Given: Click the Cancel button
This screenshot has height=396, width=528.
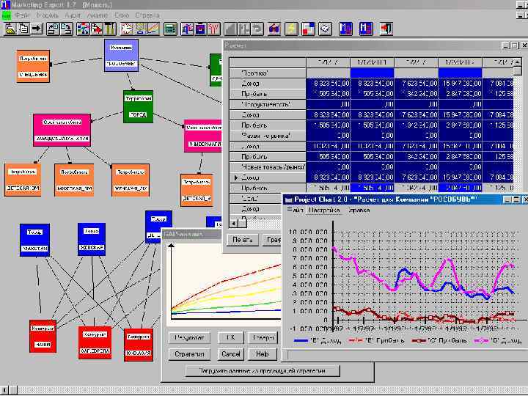Looking at the screenshot, I should [x=231, y=354].
